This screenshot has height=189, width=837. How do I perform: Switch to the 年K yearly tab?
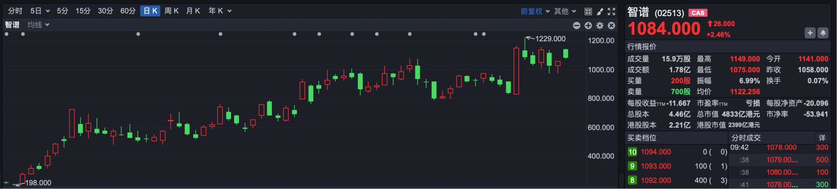[x=216, y=11]
